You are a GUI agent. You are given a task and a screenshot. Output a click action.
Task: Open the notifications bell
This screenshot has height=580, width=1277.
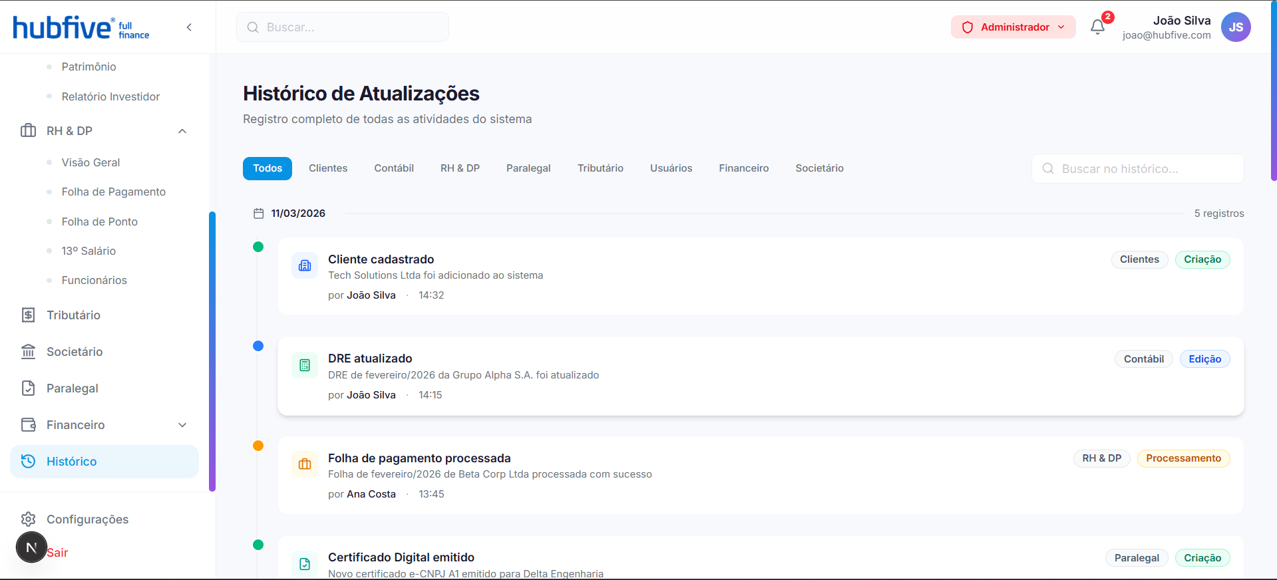1097,27
